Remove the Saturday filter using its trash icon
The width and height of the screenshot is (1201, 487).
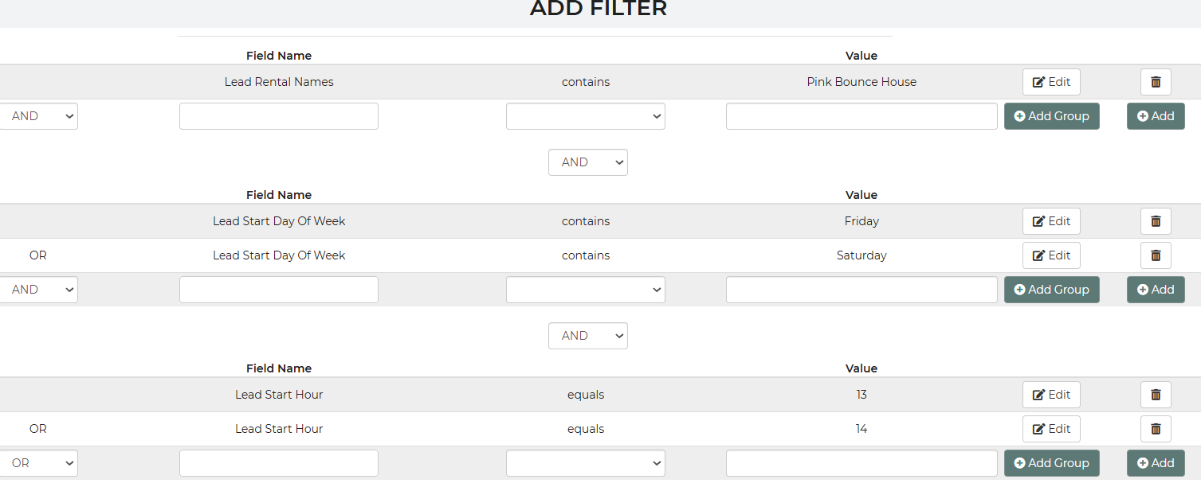[1156, 255]
